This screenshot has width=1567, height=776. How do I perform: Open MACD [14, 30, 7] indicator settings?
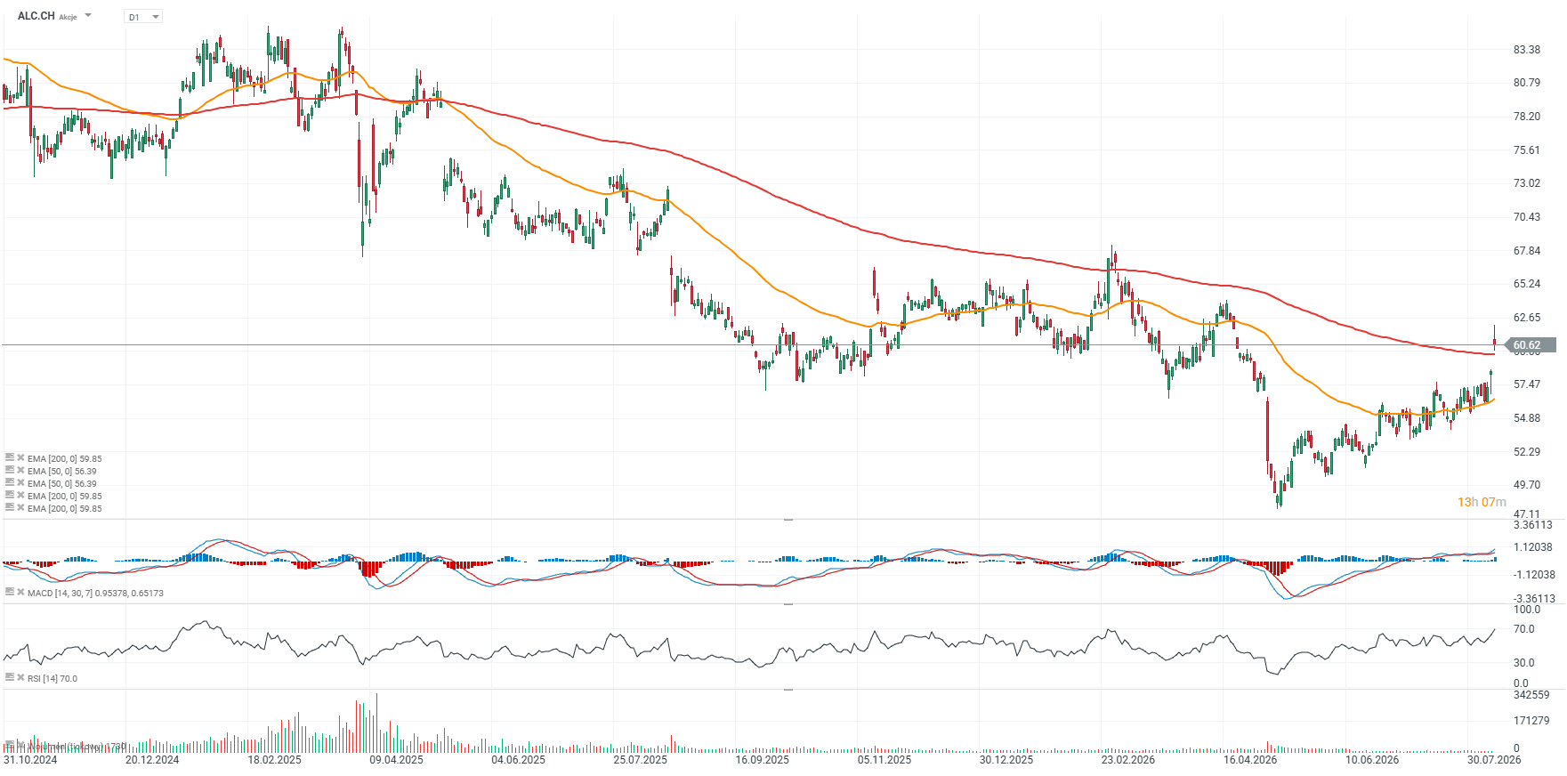[9, 592]
